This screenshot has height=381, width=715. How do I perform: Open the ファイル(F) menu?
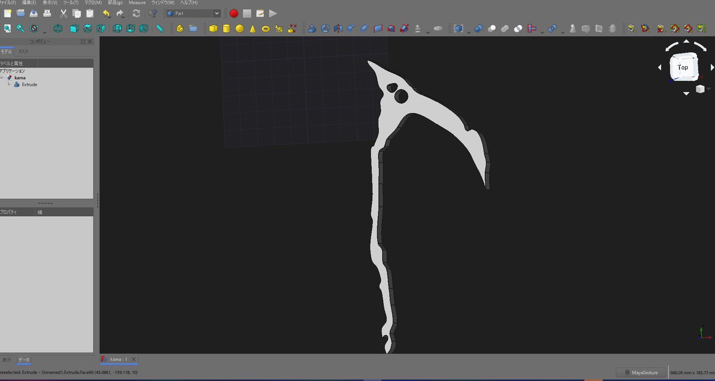tap(7, 2)
